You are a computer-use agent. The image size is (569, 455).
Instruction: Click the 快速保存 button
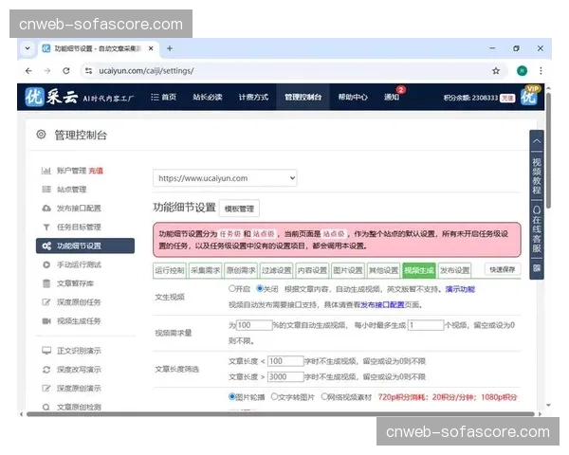coord(503,269)
